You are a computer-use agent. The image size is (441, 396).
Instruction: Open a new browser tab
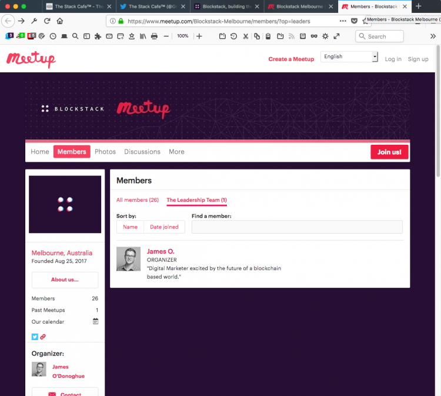coord(418,6)
